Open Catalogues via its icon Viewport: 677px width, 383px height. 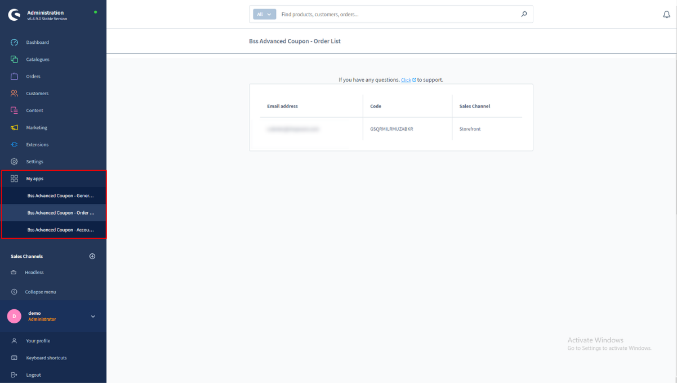[15, 59]
